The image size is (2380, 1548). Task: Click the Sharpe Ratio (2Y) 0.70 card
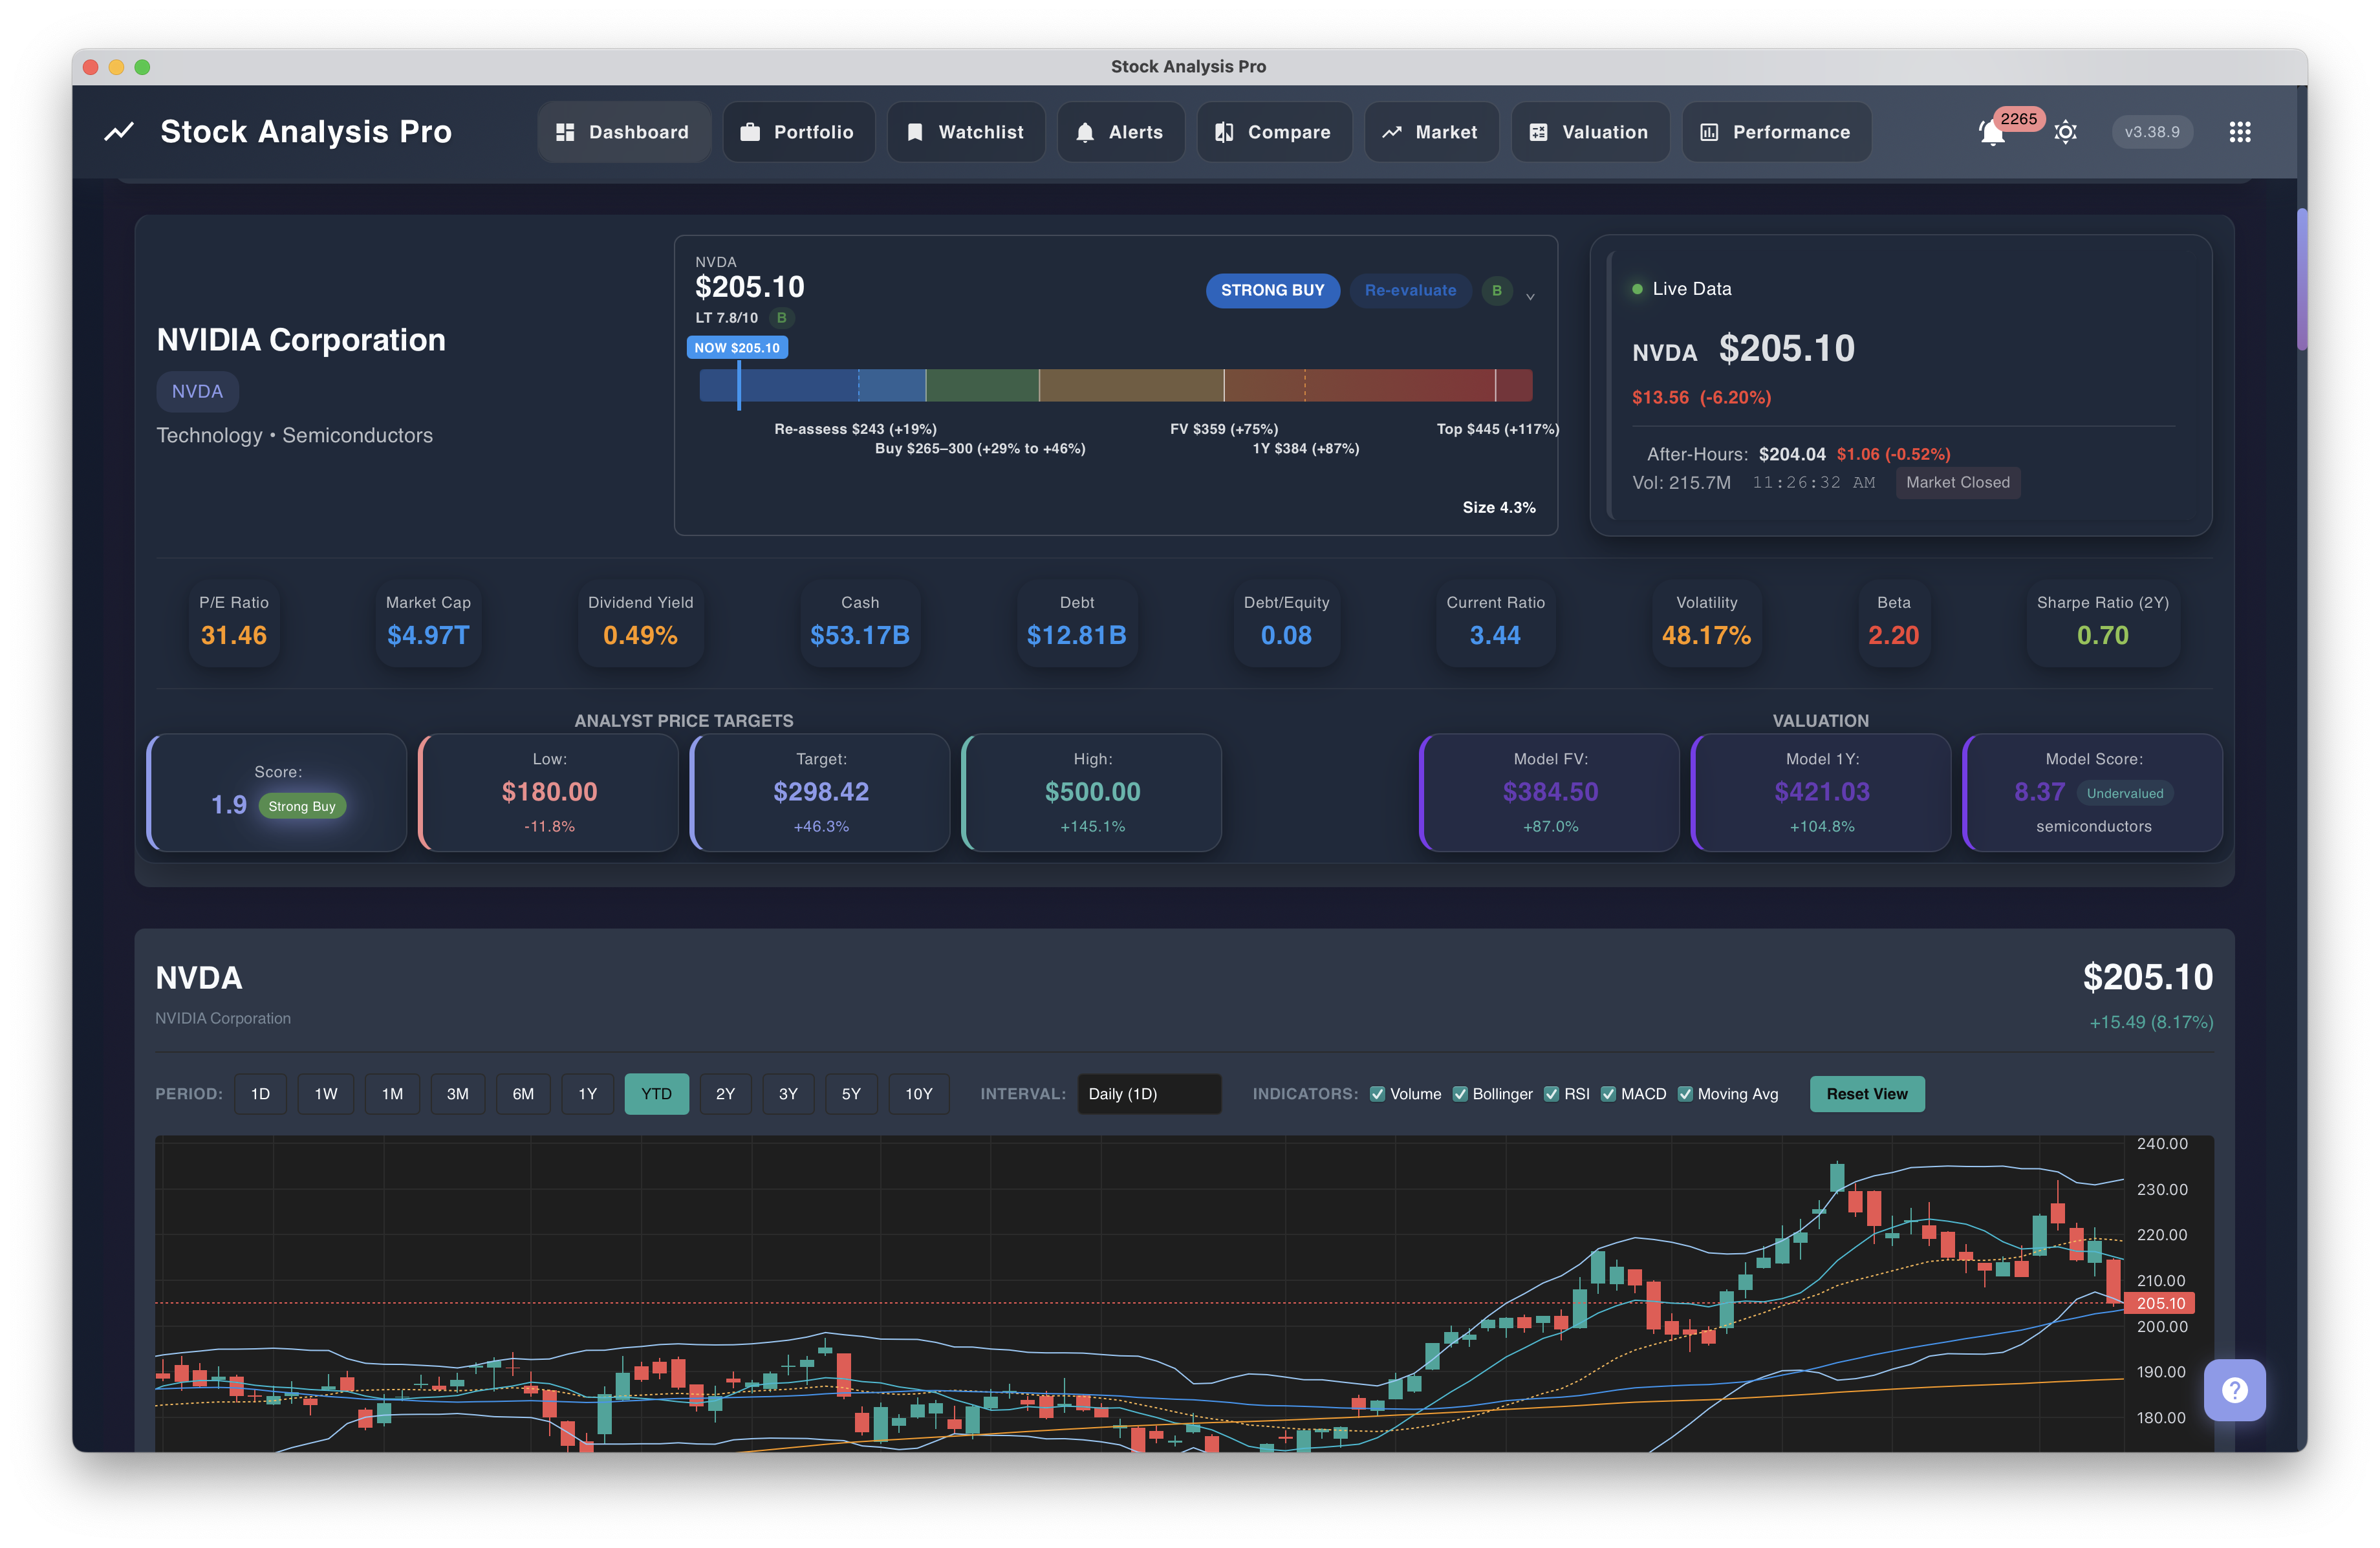point(2102,622)
